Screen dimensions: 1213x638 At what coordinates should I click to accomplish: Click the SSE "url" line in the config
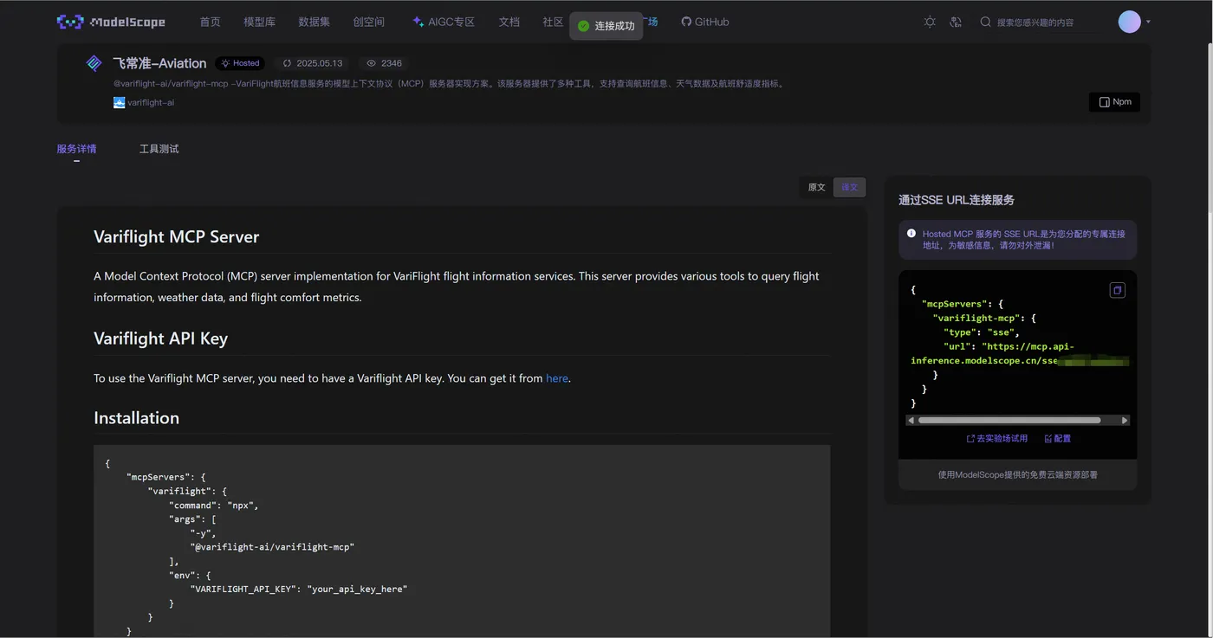coord(1019,353)
